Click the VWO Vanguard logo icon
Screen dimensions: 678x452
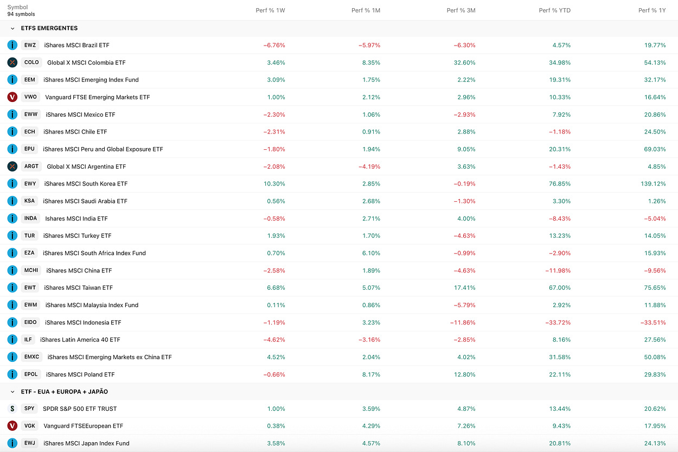[x=12, y=97]
